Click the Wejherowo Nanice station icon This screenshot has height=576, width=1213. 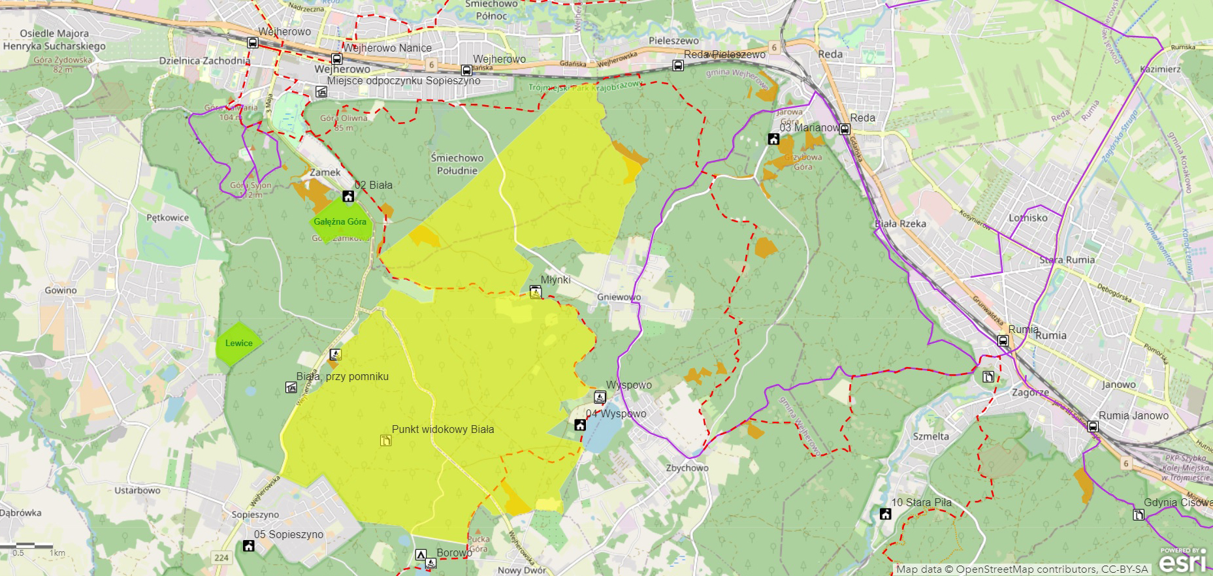pos(336,59)
